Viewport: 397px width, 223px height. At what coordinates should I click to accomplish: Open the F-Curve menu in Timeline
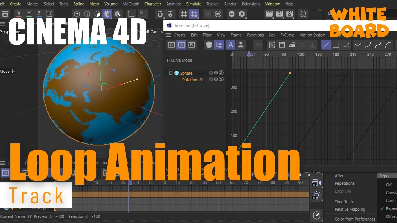click(287, 35)
